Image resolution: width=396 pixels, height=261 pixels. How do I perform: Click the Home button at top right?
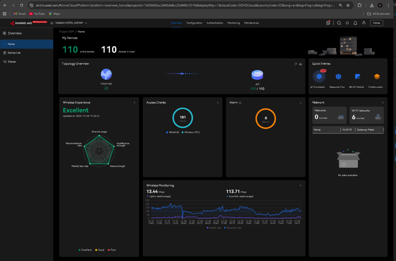[x=377, y=23]
